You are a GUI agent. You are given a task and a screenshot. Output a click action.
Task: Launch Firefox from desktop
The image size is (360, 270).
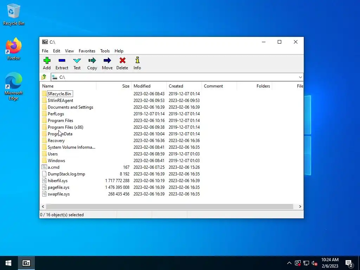14,49
